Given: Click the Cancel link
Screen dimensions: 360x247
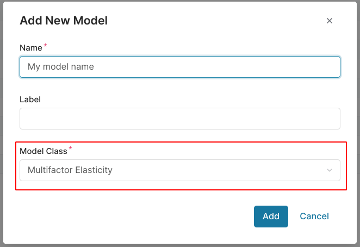Looking at the screenshot, I should click(314, 216).
